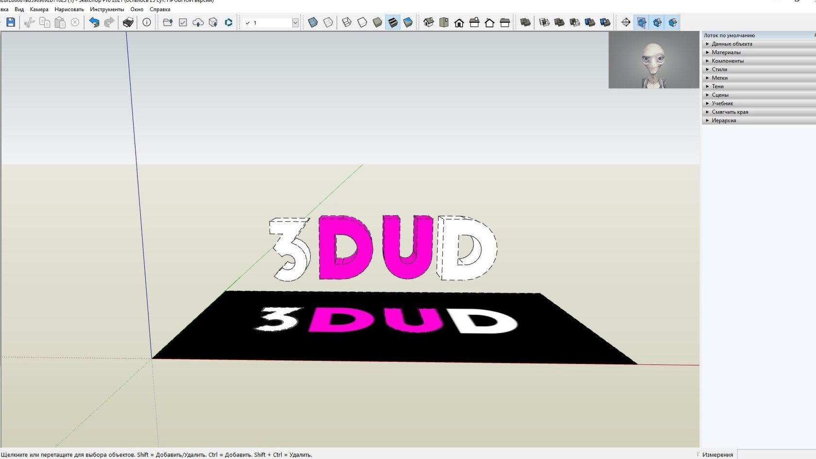Switch to Shaded face style

pos(377,22)
